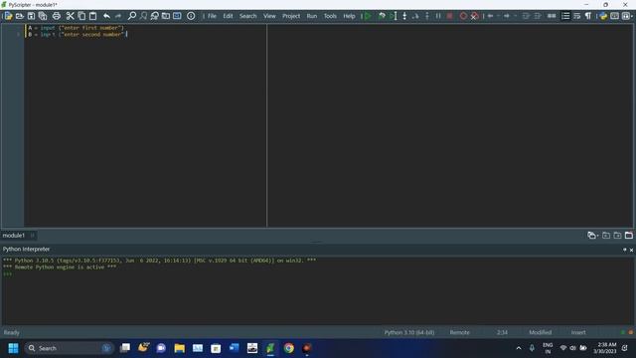Open File Explorer from taskbar
This screenshot has height=358, width=636.
tap(179, 348)
